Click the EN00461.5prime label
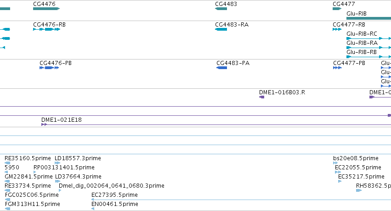The image size is (391, 211). click(115, 204)
